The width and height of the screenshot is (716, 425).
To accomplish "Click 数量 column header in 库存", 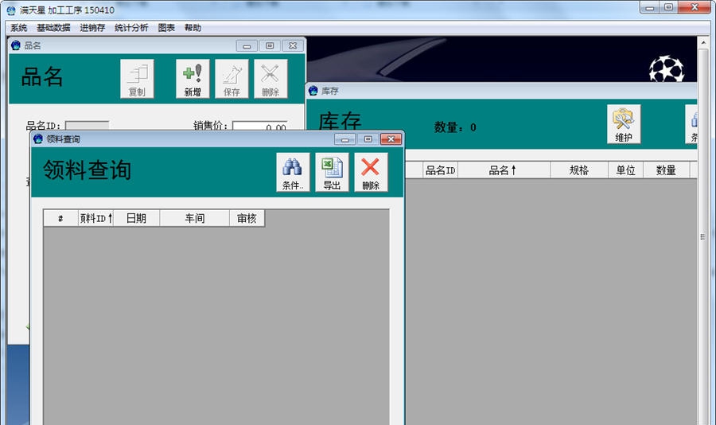I will [x=666, y=170].
